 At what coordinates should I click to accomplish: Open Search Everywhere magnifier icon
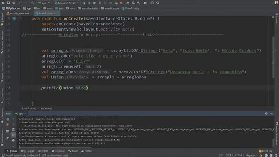pos(157,3)
